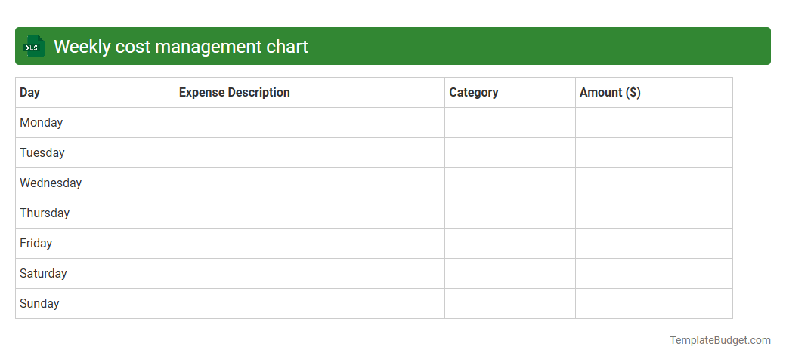Click Wednesday's Expense Description cell
Image resolution: width=786 pixels, height=362 pixels.
tap(310, 183)
